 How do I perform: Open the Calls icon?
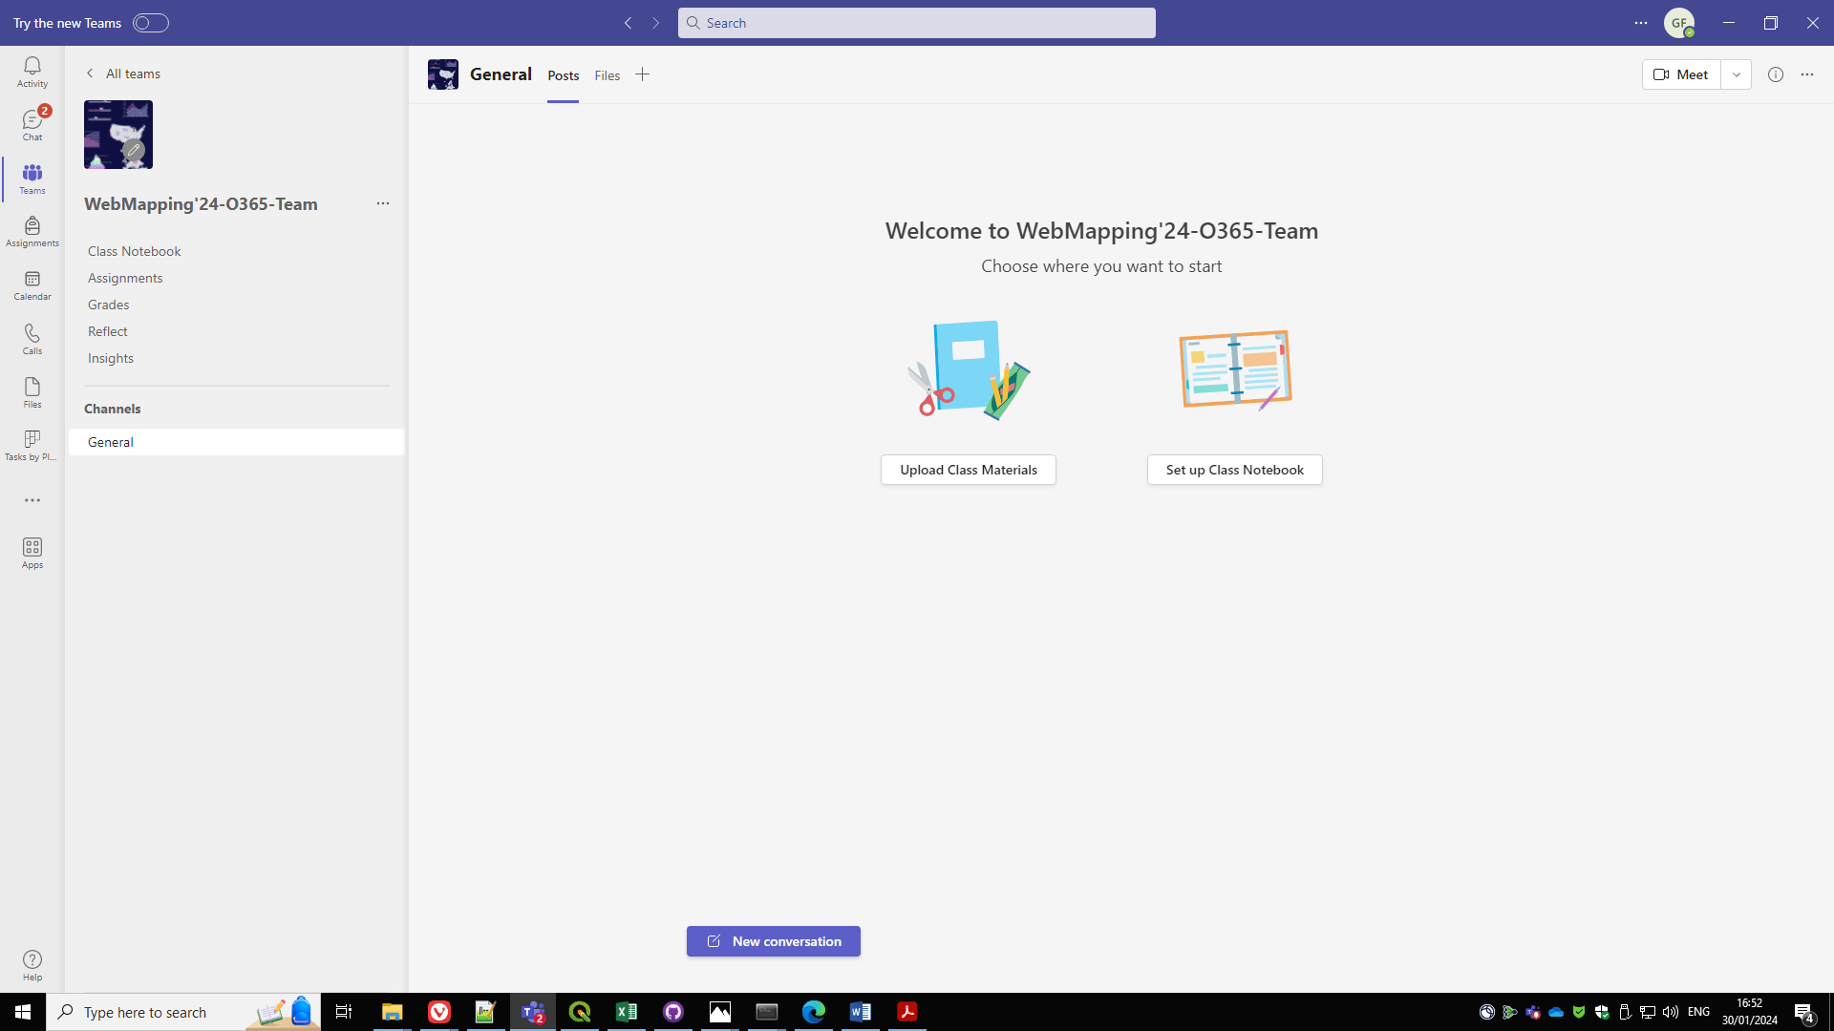(32, 338)
